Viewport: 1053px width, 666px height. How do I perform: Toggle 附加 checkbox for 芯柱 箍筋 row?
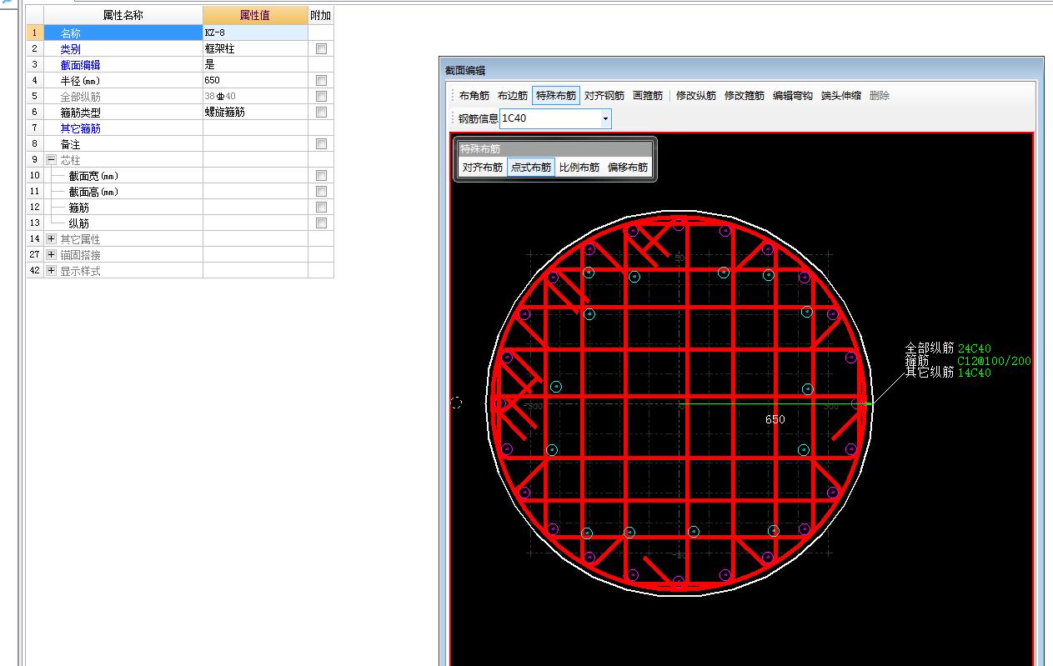coord(321,208)
